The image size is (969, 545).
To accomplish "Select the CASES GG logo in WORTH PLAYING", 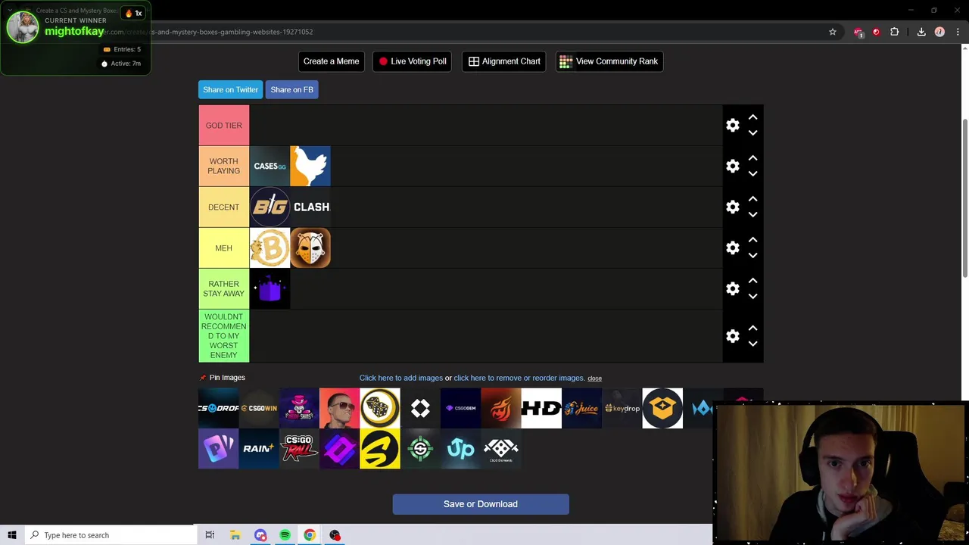I will 270,166.
